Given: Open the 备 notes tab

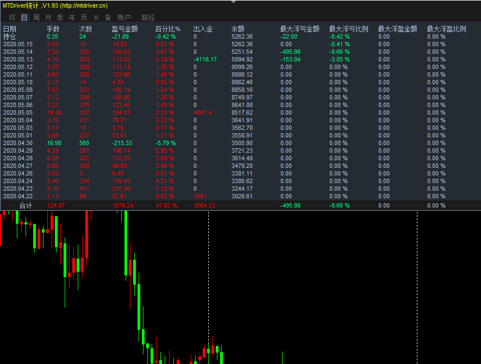Looking at the screenshot, I should click(x=108, y=17).
